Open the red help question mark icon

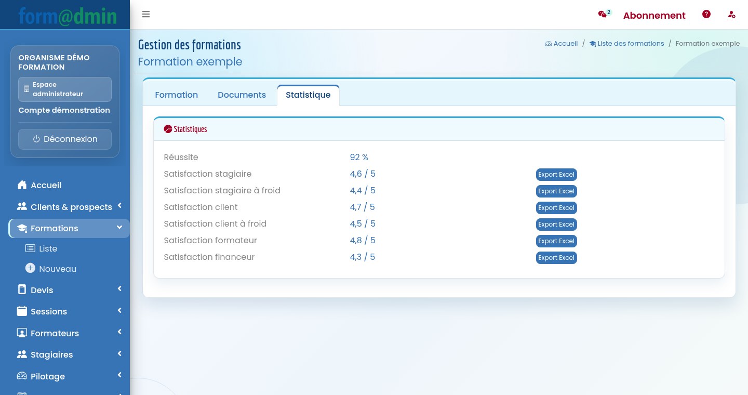[x=706, y=15]
